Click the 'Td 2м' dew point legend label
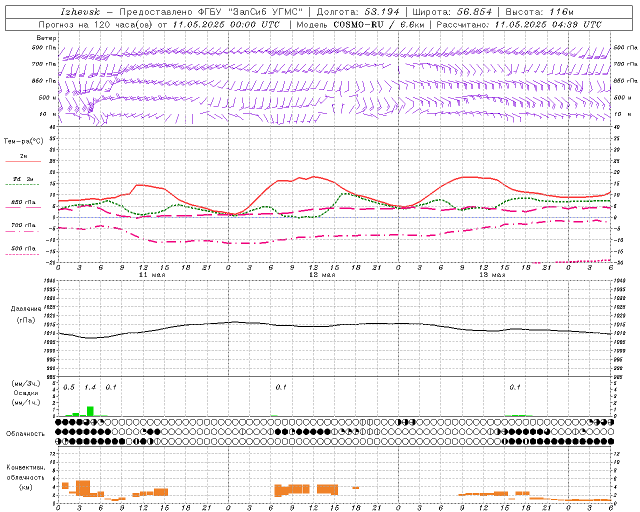640x512 pixels. (23, 179)
